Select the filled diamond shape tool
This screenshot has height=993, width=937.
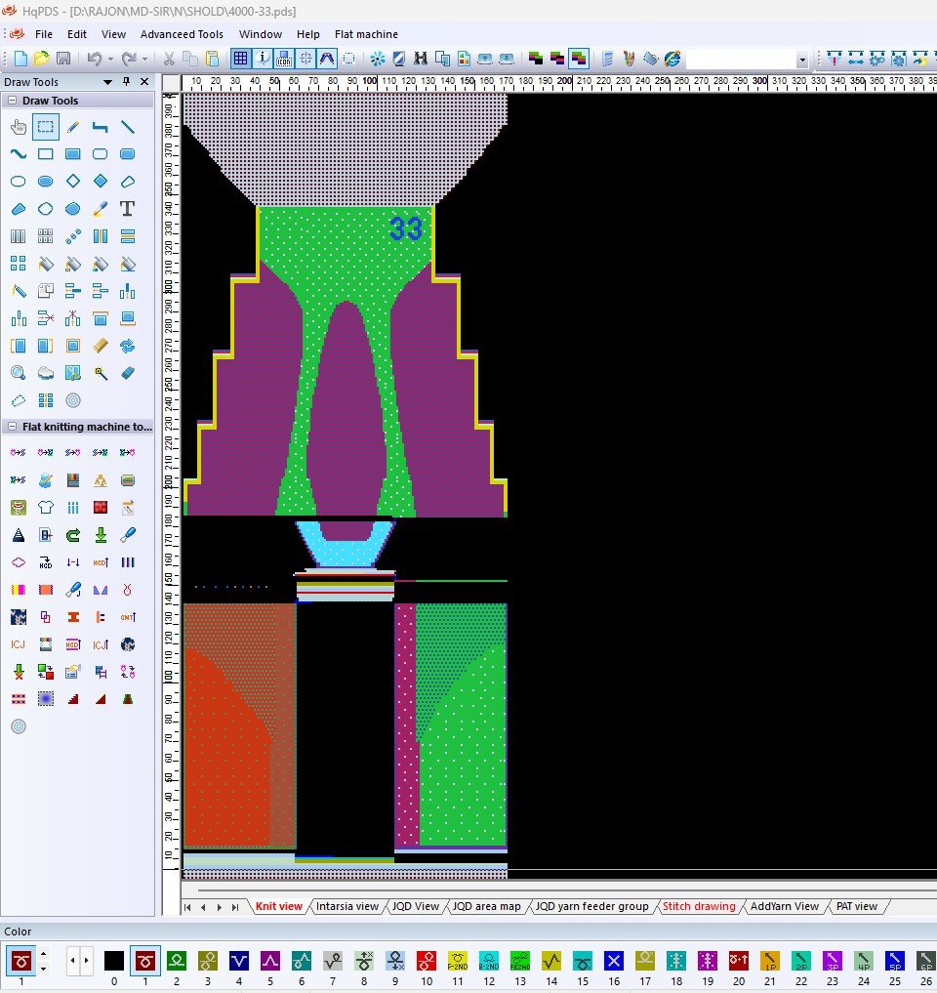pos(100,182)
